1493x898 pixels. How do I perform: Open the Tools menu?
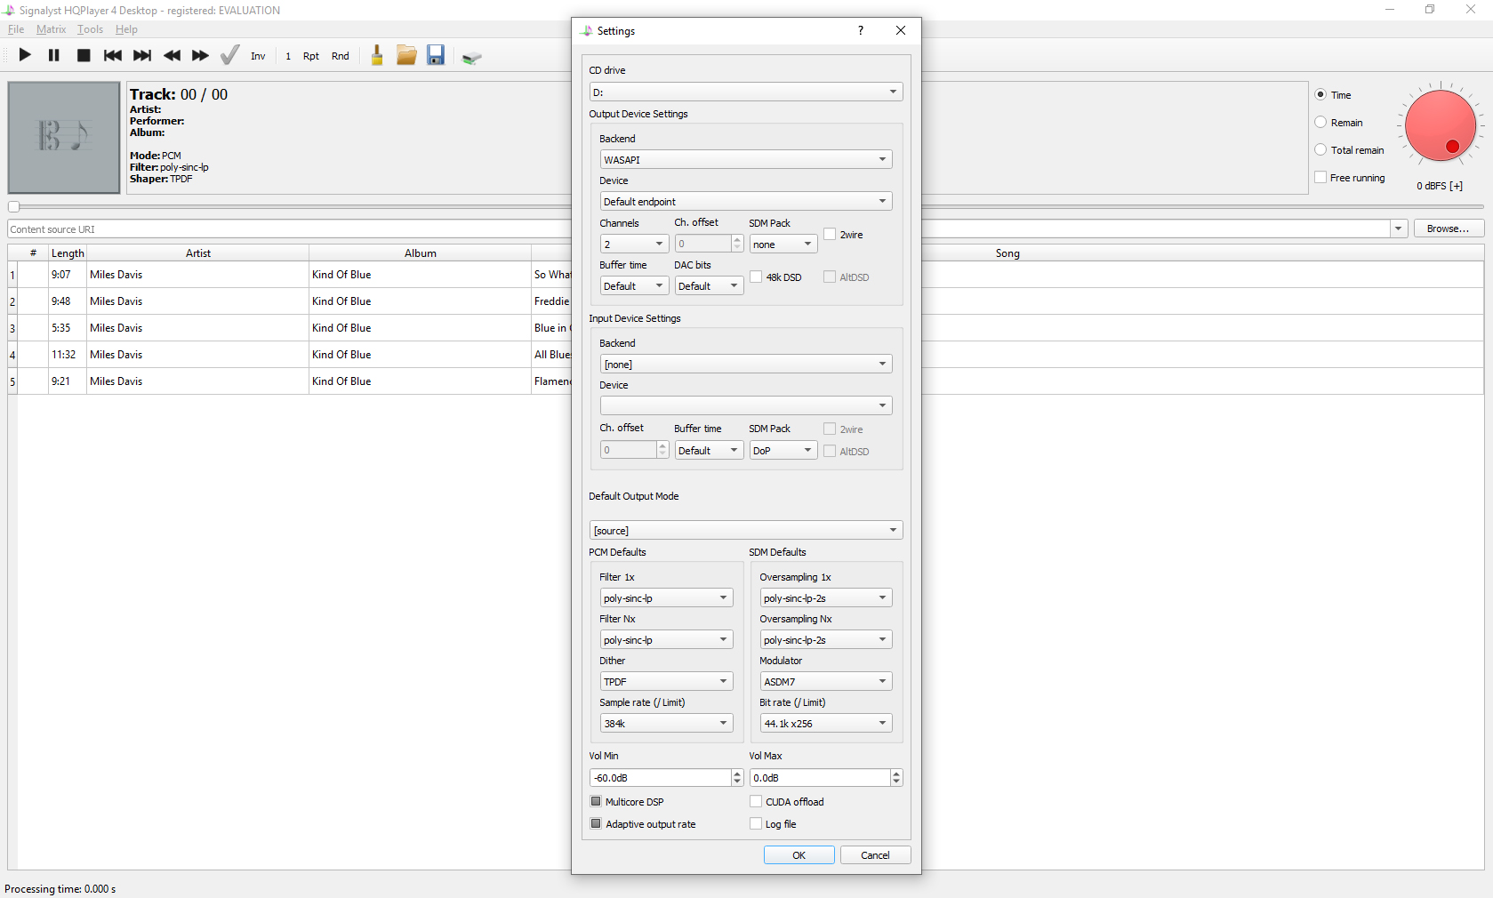[x=90, y=29]
